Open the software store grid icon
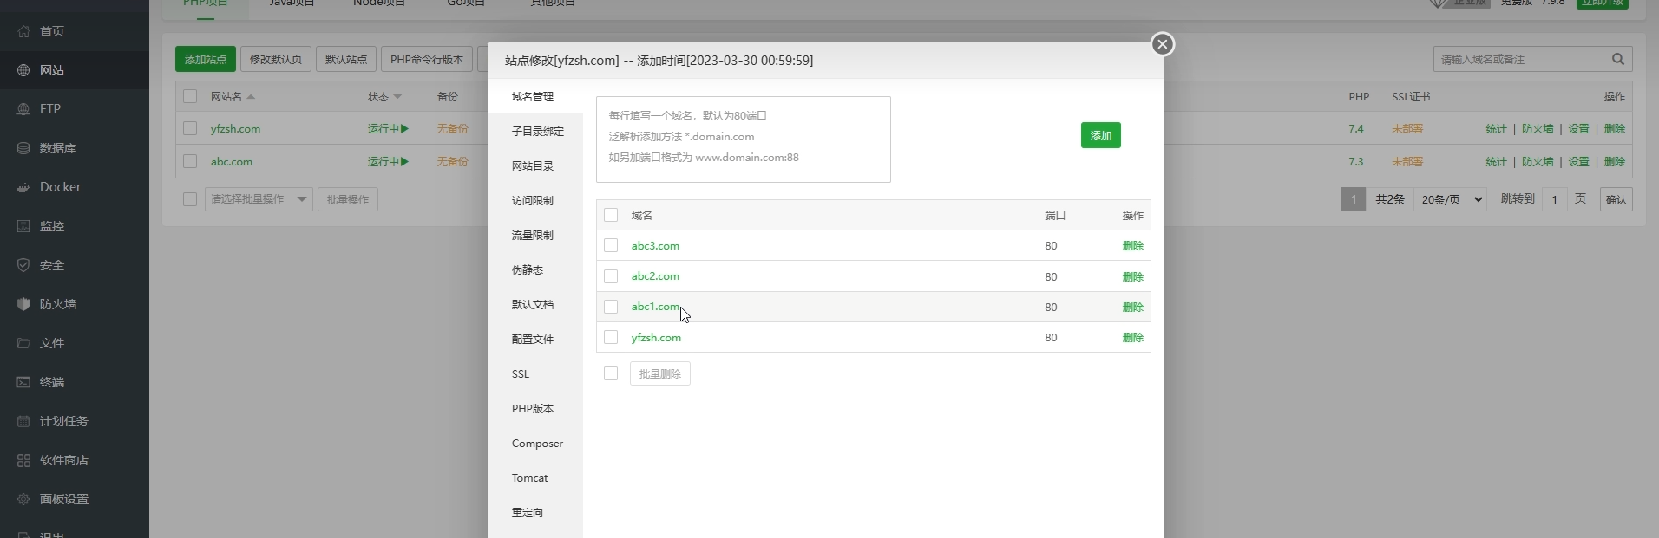Image resolution: width=1659 pixels, height=538 pixels. tap(23, 460)
